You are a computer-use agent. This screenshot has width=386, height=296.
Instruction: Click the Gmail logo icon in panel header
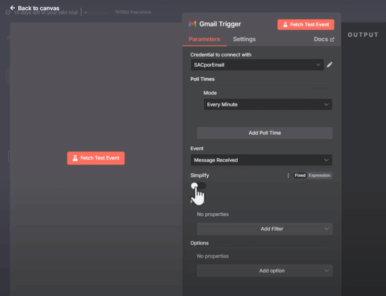click(x=193, y=24)
